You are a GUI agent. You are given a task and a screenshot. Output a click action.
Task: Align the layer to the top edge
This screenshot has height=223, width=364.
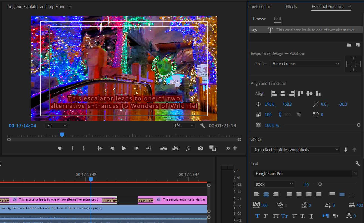[x=301, y=93]
